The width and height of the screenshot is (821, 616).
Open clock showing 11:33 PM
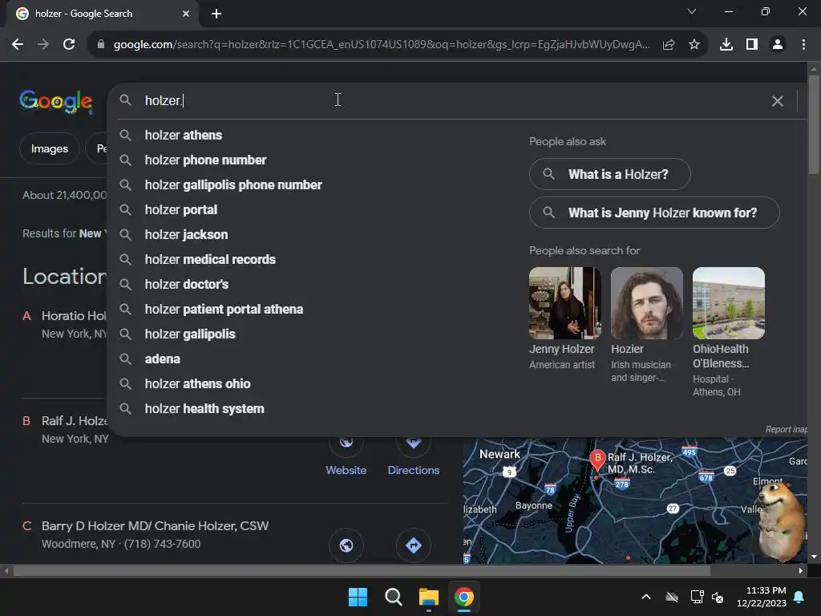(x=762, y=597)
